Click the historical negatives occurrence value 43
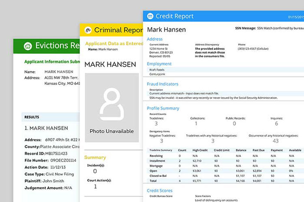 [276, 141]
